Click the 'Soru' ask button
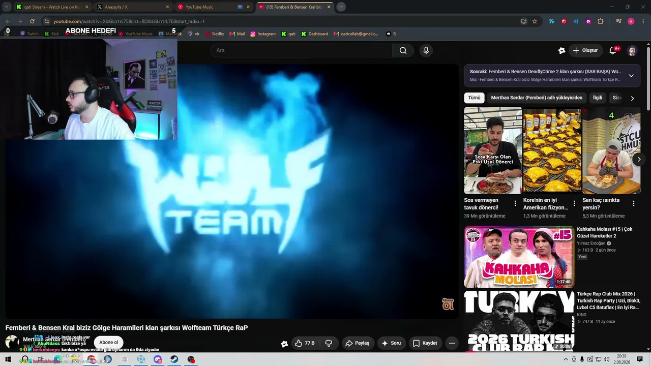651x366 pixels. (391, 343)
